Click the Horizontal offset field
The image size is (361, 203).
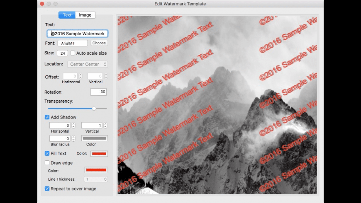click(70, 76)
